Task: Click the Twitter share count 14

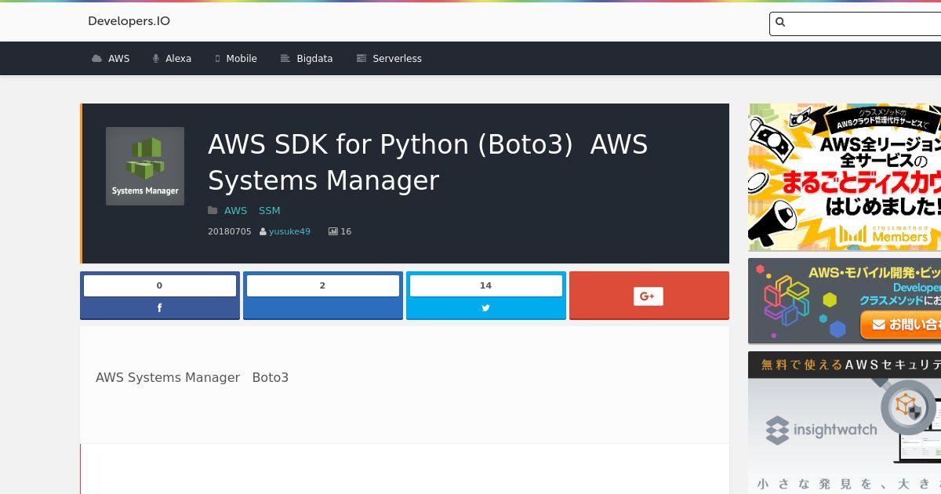Action: tap(486, 285)
